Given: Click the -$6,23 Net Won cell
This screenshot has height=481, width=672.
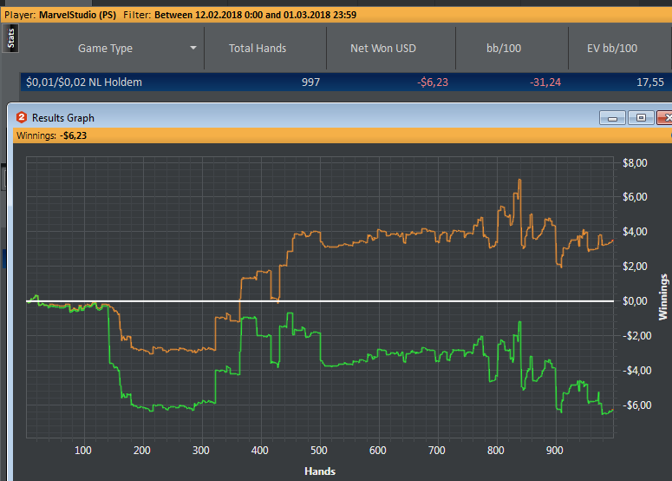Looking at the screenshot, I should click(x=433, y=82).
